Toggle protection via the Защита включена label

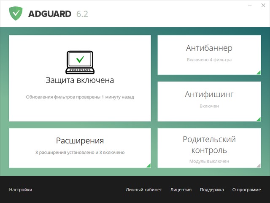click(80, 80)
